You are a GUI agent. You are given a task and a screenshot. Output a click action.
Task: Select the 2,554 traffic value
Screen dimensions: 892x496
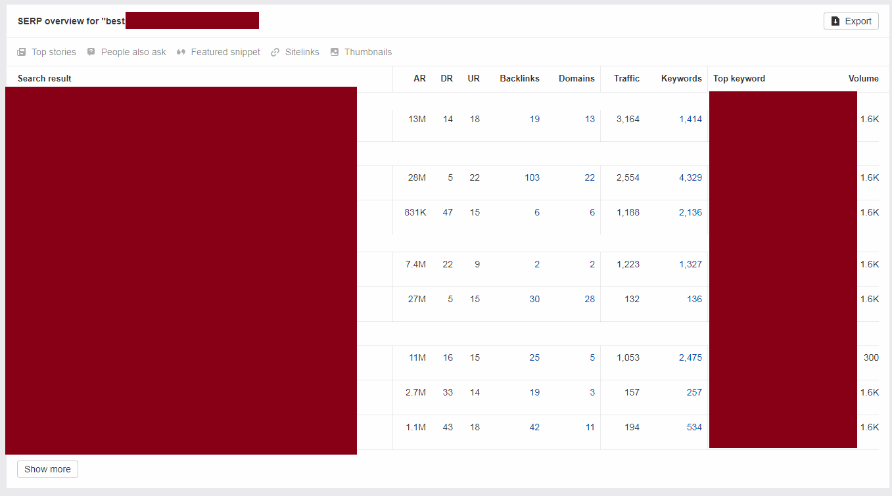pos(628,177)
